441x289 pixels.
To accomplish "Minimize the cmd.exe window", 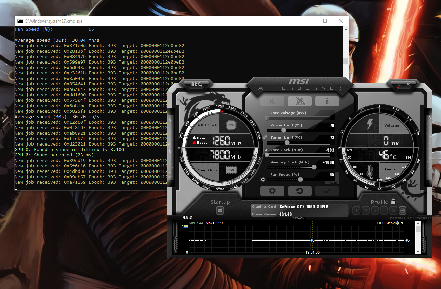I will pos(309,21).
